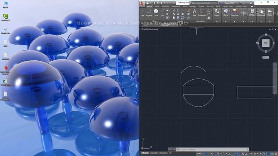The height and width of the screenshot is (156, 278).
Task: Click the command line customize wrench icon
Action: coord(174,149)
